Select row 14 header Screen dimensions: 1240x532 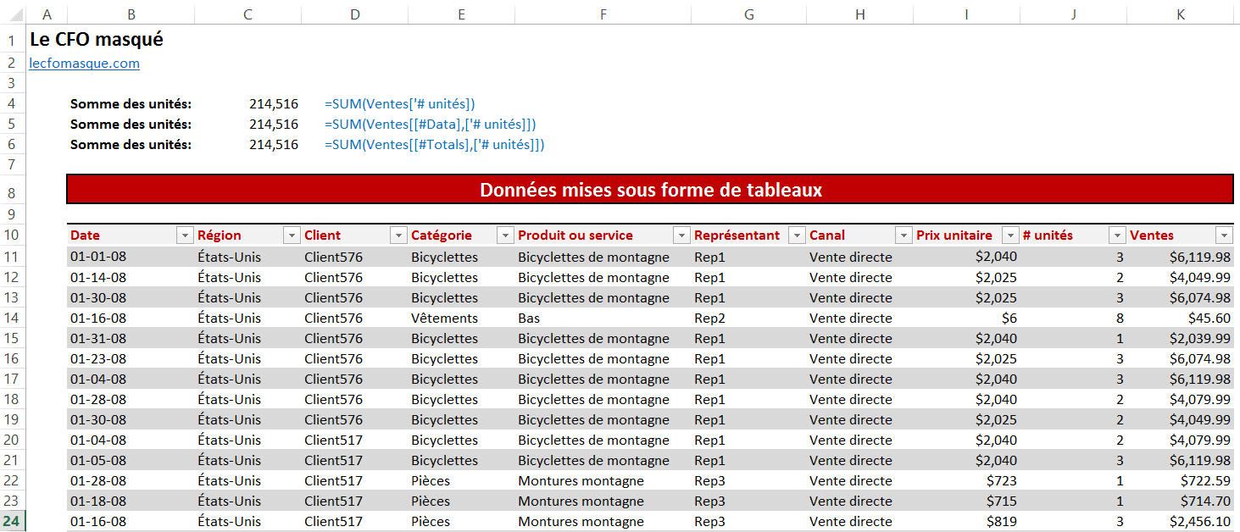coord(13,319)
